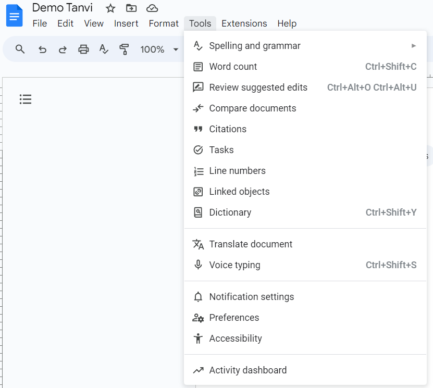This screenshot has width=433, height=388.
Task: Select Translate document
Action: click(305, 244)
